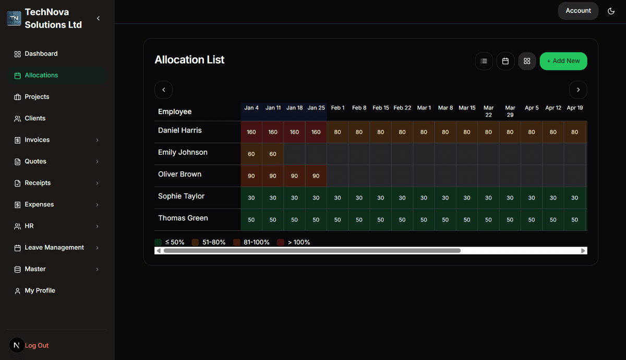Viewport: 626px width, 360px height.
Task: Switch to list view of allocations
Action: (x=484, y=61)
